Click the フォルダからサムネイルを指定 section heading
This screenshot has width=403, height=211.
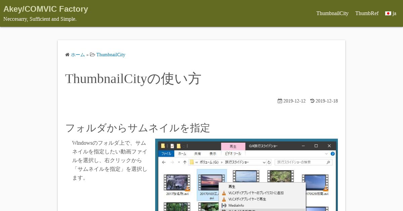[137, 128]
